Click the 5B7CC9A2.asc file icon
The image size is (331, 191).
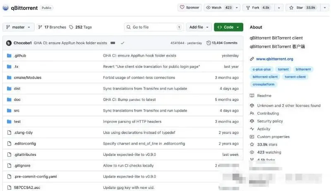pyautogui.click(x=9, y=187)
